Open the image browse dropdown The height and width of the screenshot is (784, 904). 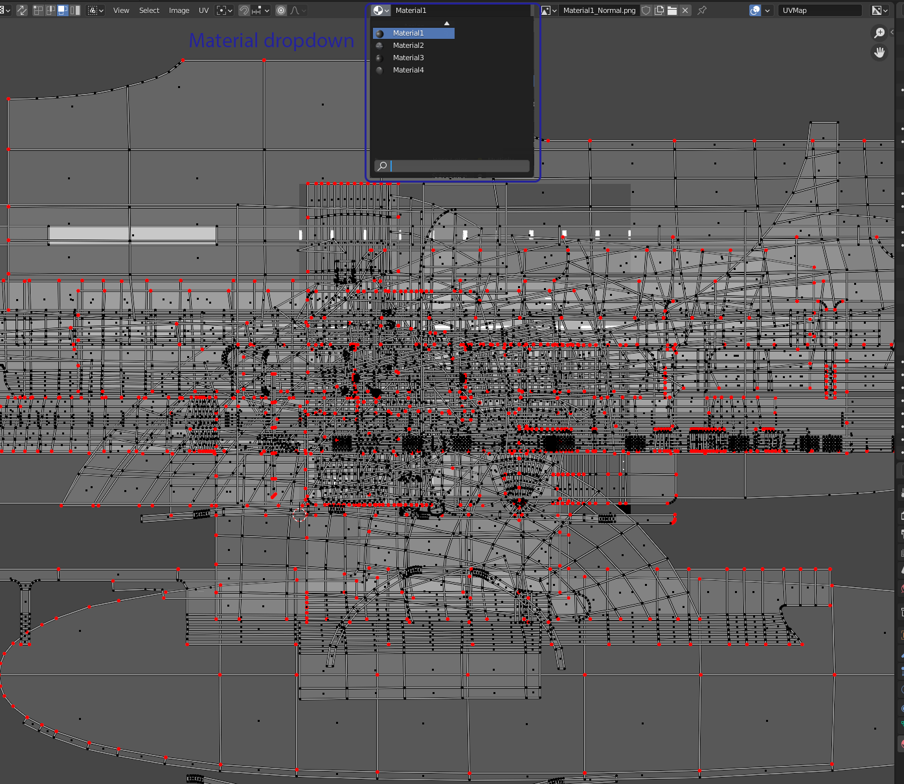click(549, 10)
